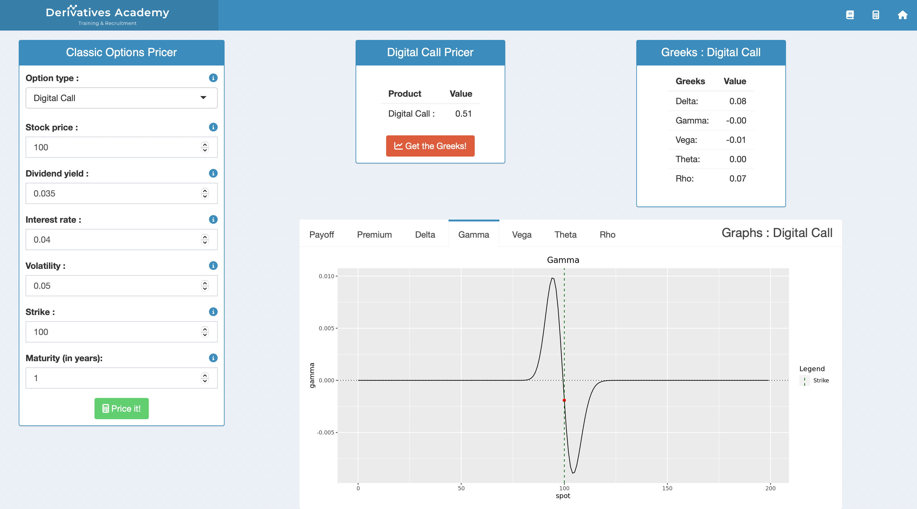Viewport: 917px width, 509px height.
Task: Open Dividend yield info icon
Action: point(213,173)
